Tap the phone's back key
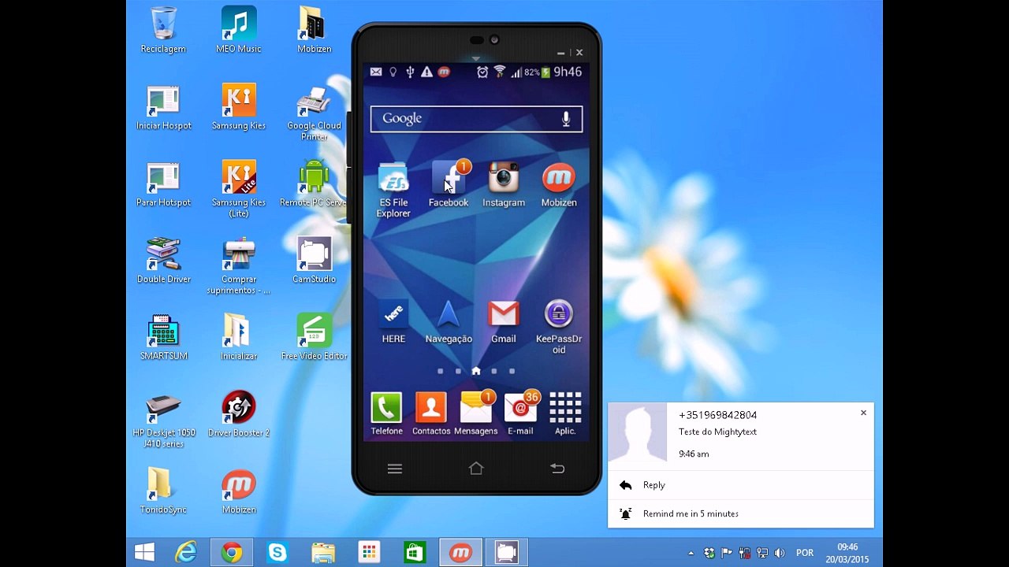1009x567 pixels. pos(557,469)
